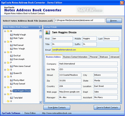Screen dimensions: 125x116
Task: Click the folder icon for letter S
Action: [8, 87]
